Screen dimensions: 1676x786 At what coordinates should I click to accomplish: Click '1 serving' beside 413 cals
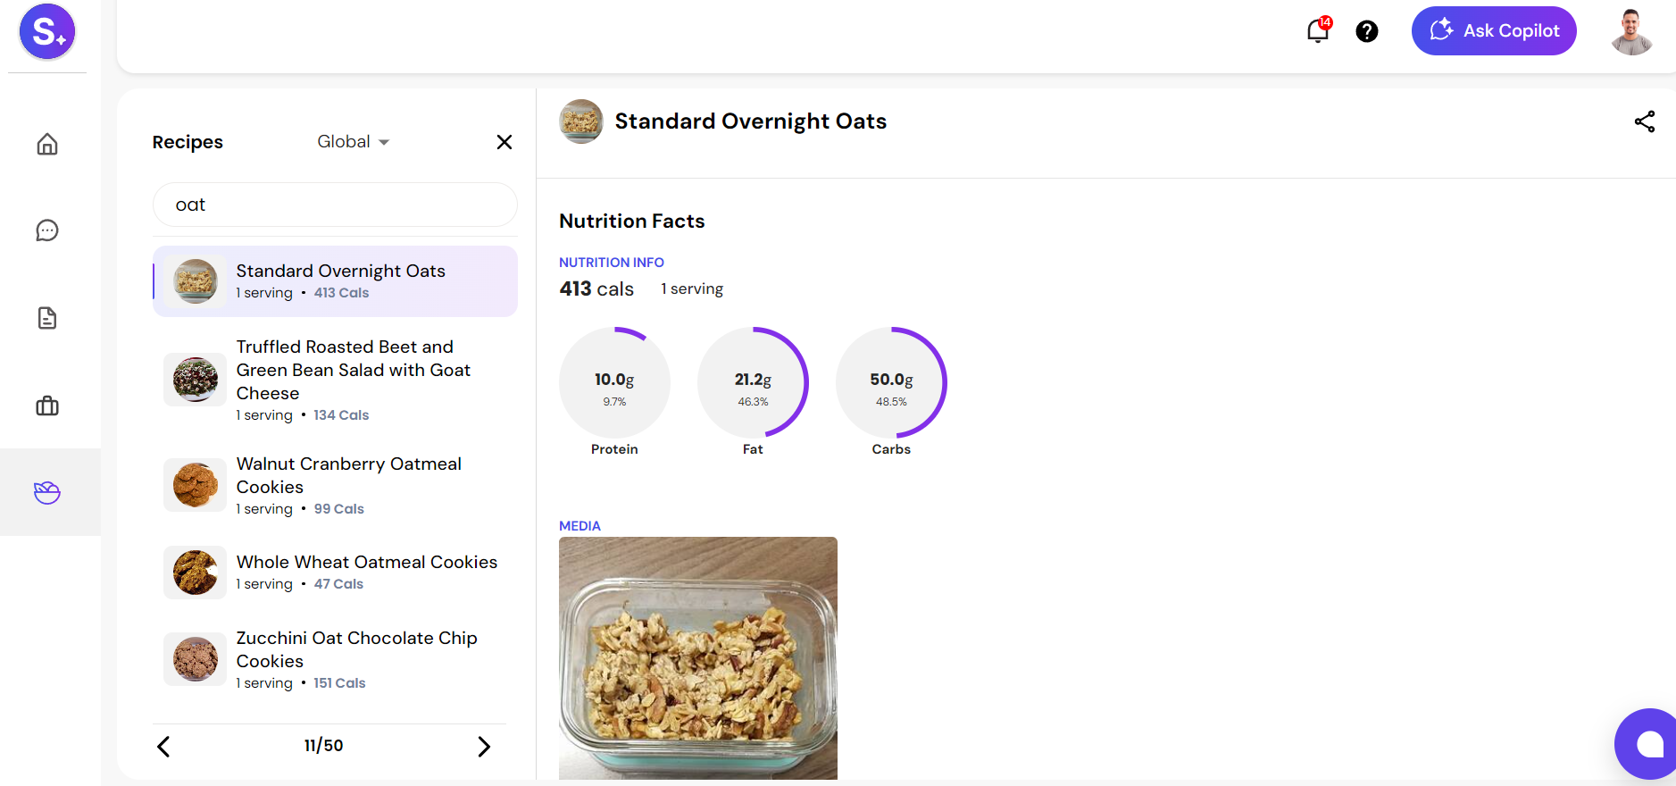click(x=692, y=289)
